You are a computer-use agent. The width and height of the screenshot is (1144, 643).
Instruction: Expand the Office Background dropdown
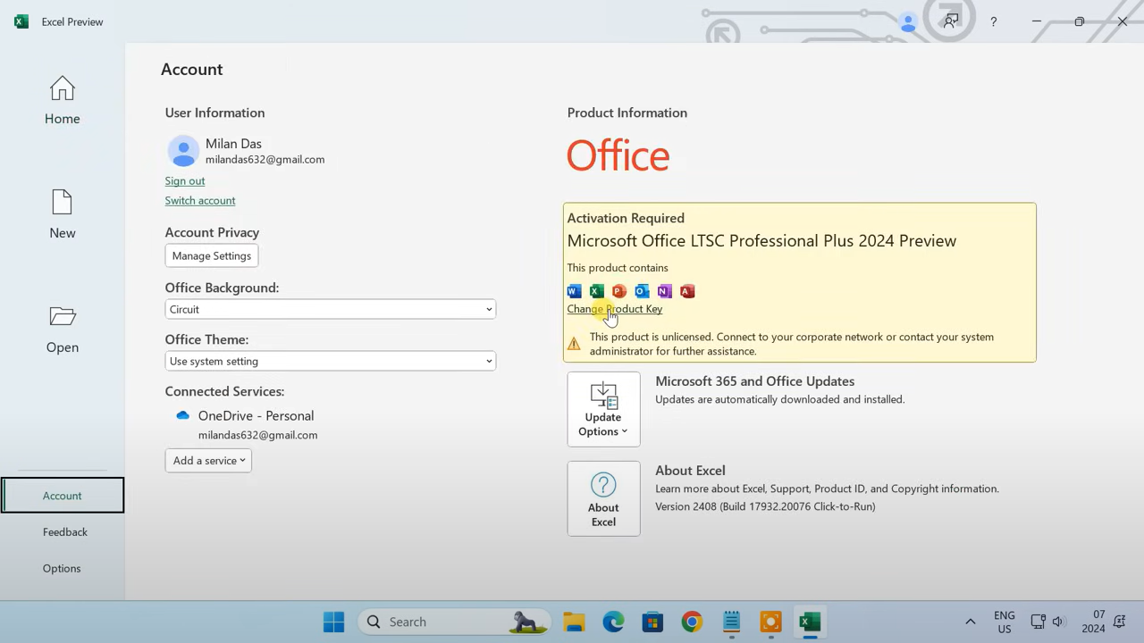(x=330, y=309)
